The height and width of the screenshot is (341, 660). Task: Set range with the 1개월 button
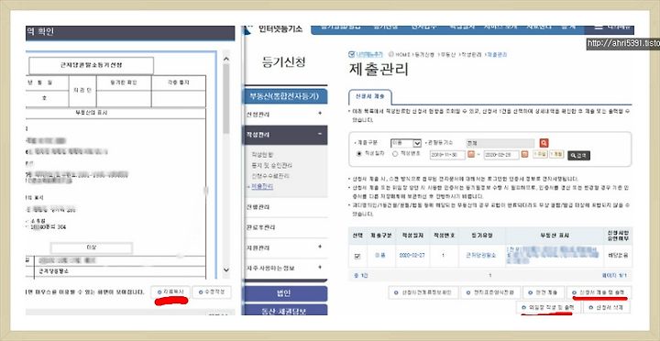pos(556,155)
